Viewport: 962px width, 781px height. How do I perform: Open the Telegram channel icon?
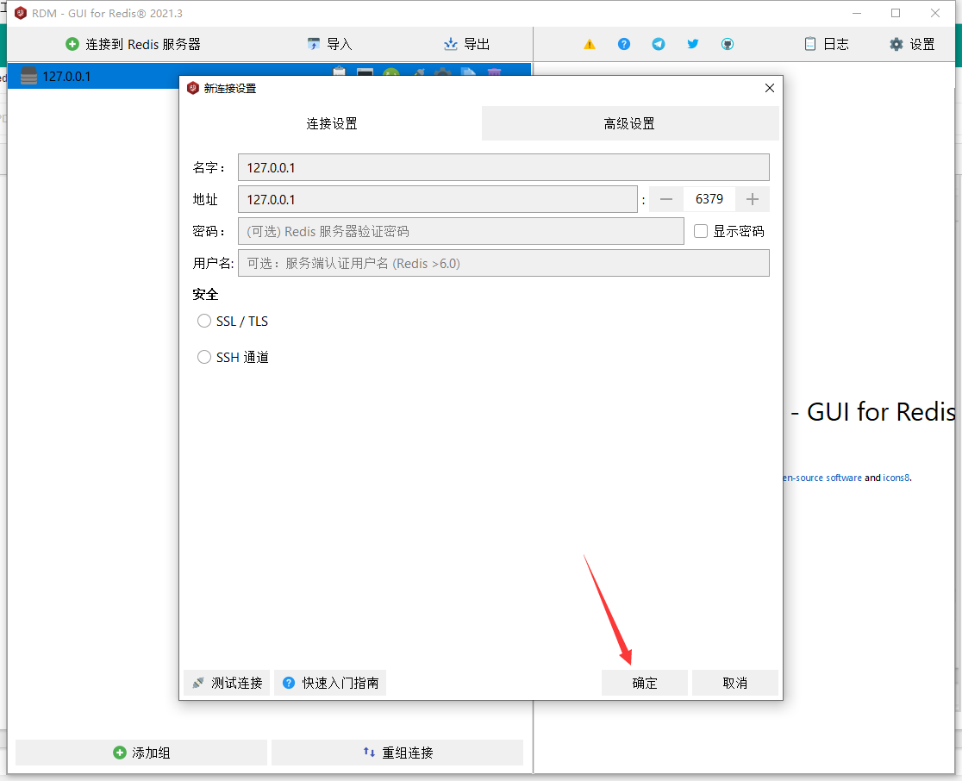click(x=659, y=44)
